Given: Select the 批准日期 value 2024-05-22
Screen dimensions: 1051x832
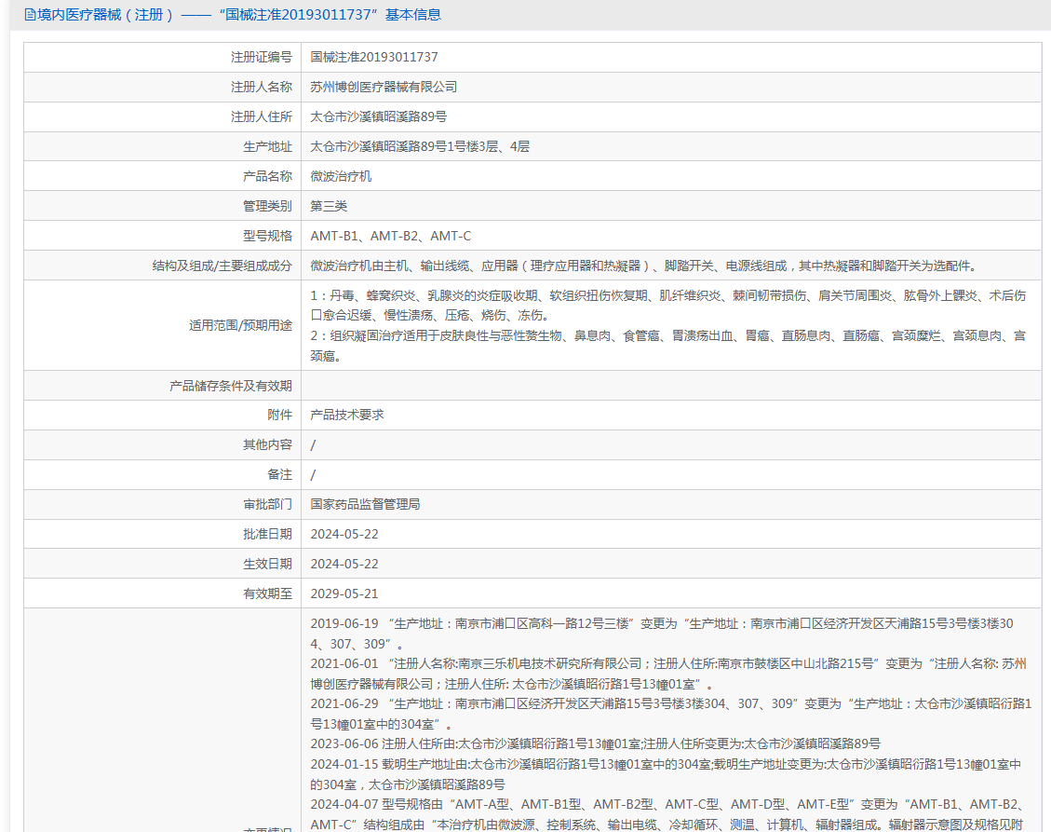Looking at the screenshot, I should [x=344, y=534].
